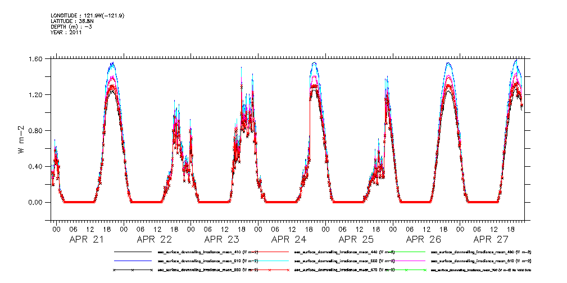
Task: Click the 0.40 y-axis tick label
Action: tap(35, 166)
